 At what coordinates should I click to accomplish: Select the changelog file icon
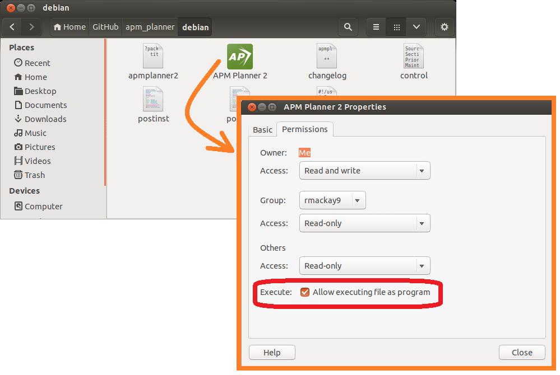[327, 57]
